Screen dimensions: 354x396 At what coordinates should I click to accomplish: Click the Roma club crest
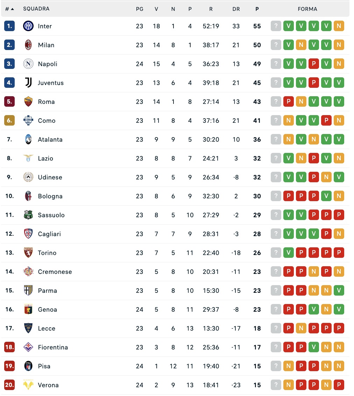tap(28, 102)
